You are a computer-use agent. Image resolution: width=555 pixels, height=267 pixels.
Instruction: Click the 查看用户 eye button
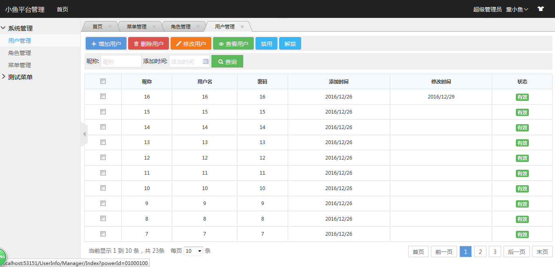tap(233, 44)
